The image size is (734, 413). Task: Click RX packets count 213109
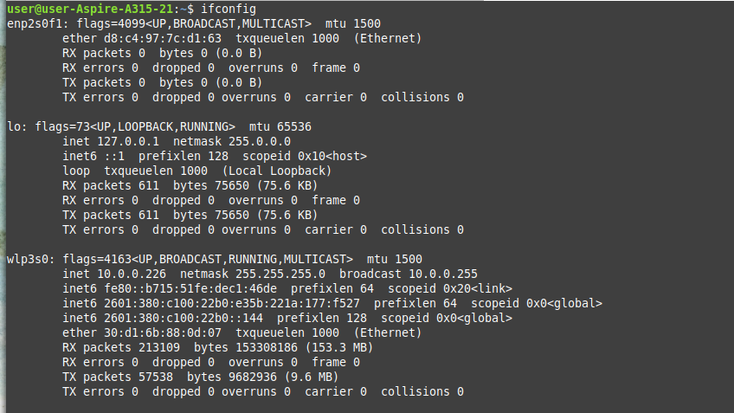coord(159,347)
